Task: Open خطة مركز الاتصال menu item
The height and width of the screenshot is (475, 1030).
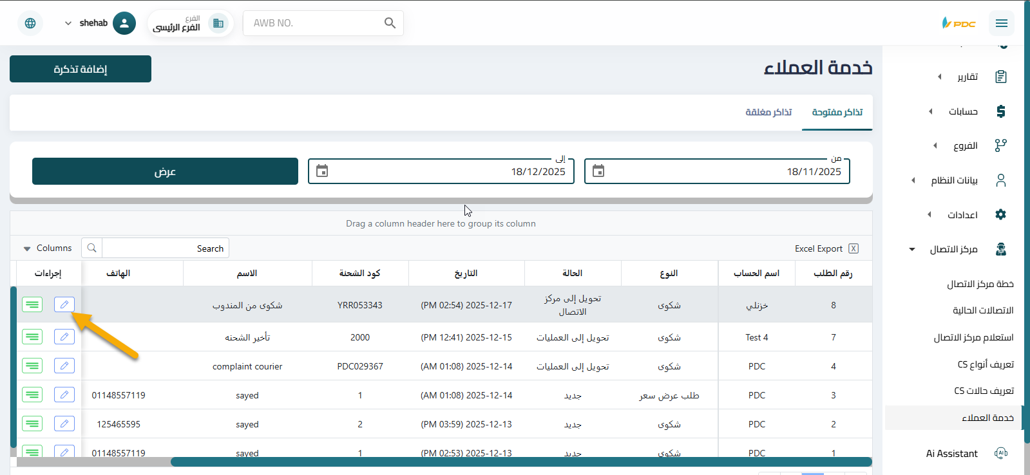Action: (980, 284)
